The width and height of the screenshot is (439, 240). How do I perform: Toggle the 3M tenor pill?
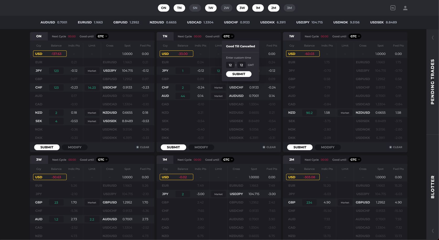(x=290, y=8)
